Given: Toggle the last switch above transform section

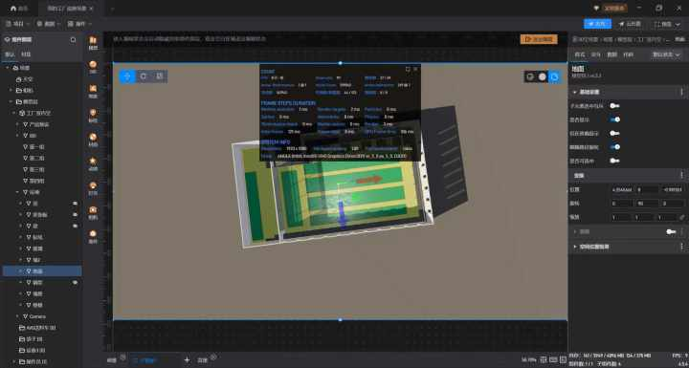Looking at the screenshot, I should tap(614, 161).
